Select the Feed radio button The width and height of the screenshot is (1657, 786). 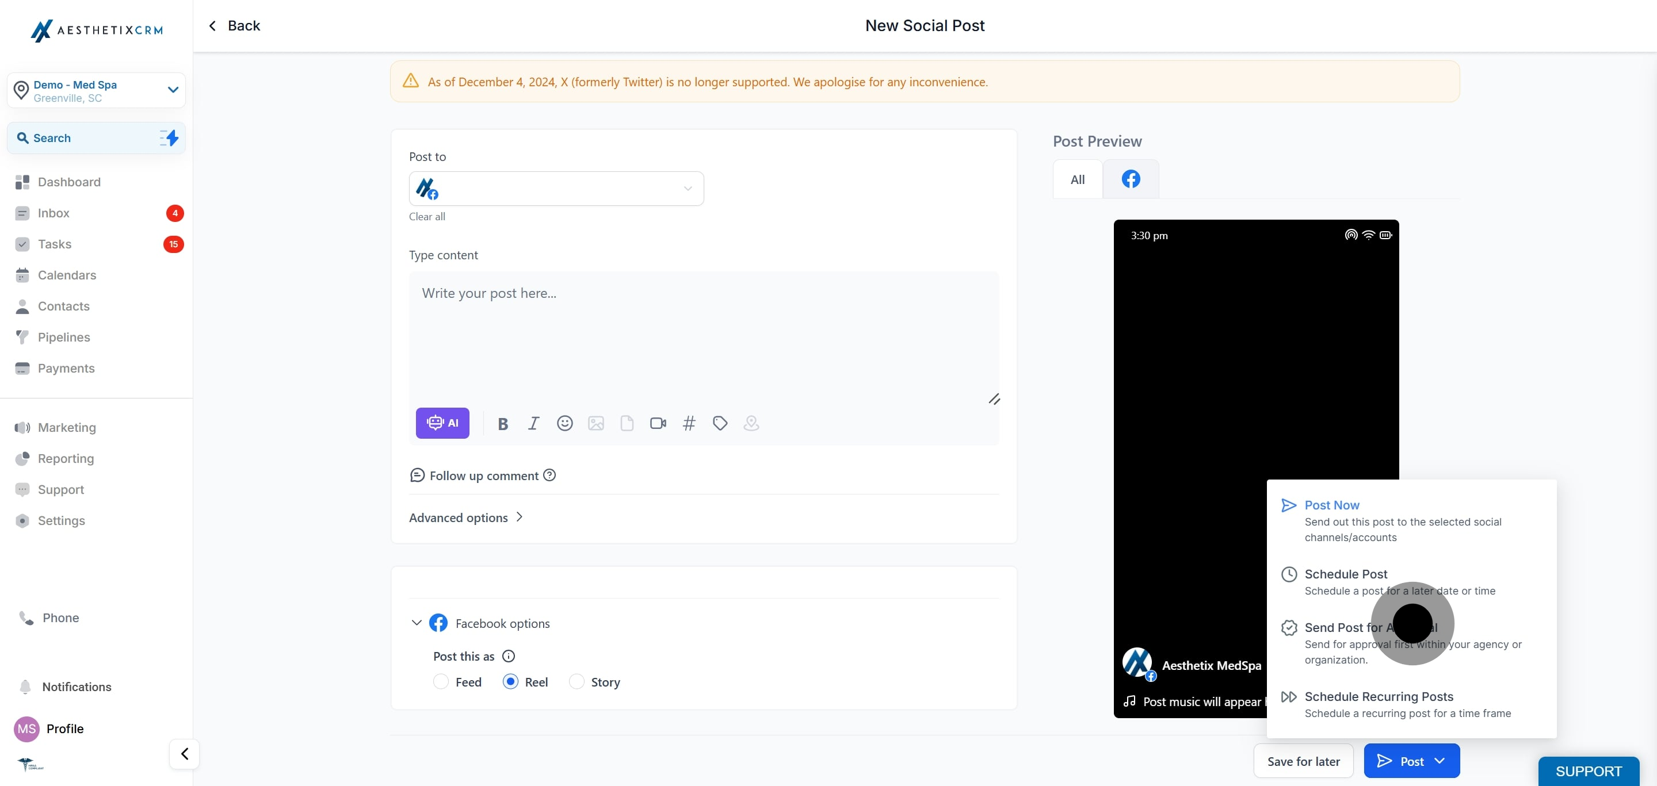441,682
